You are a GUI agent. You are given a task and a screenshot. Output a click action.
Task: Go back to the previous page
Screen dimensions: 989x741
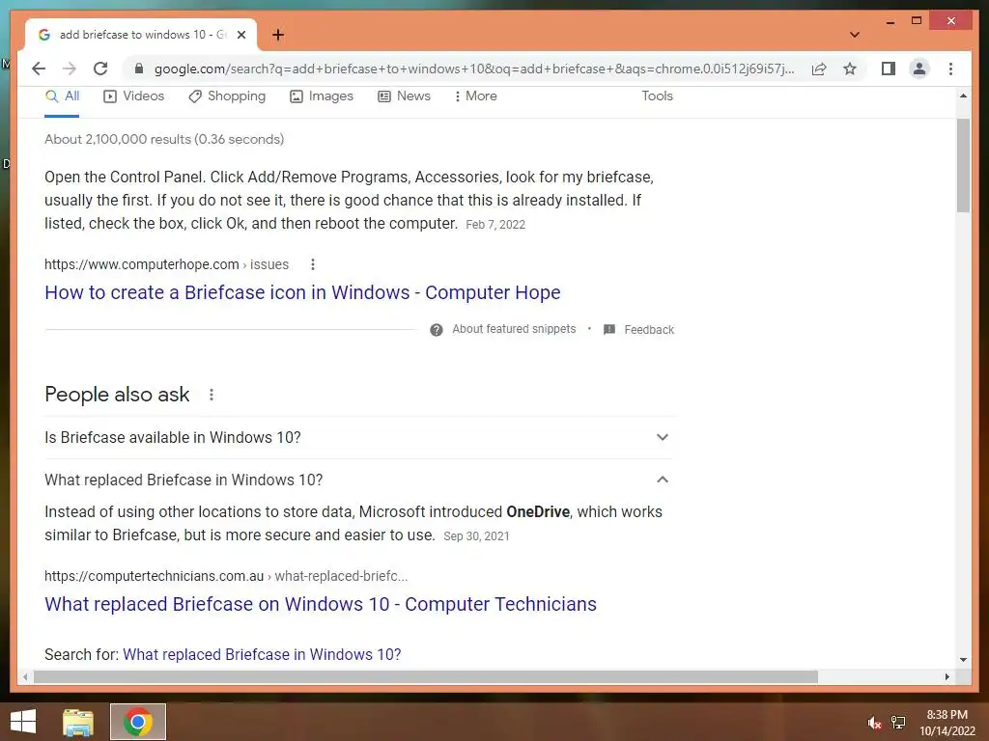click(x=39, y=69)
